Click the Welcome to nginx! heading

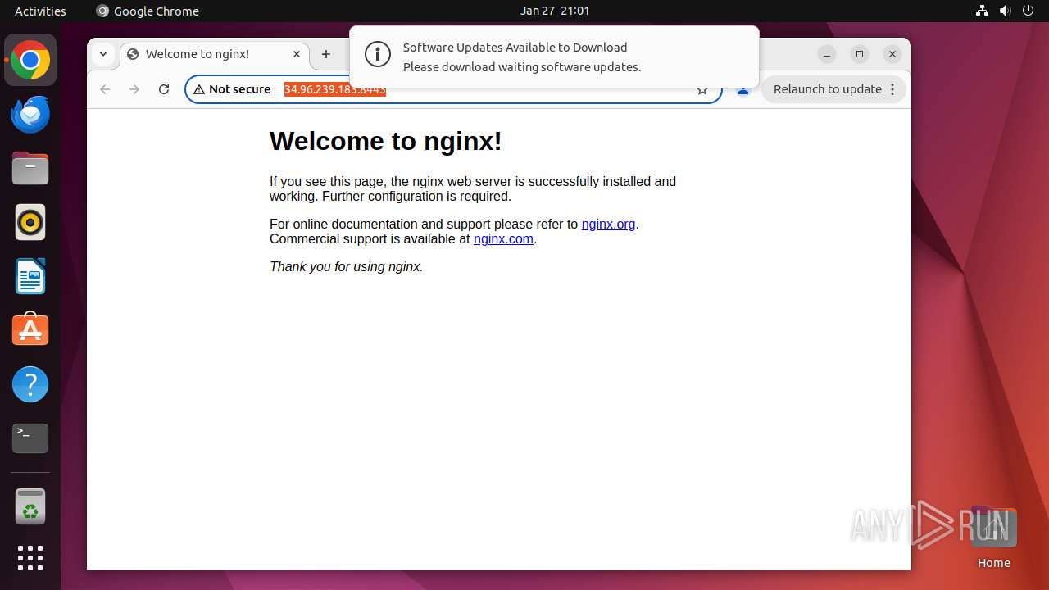click(386, 141)
